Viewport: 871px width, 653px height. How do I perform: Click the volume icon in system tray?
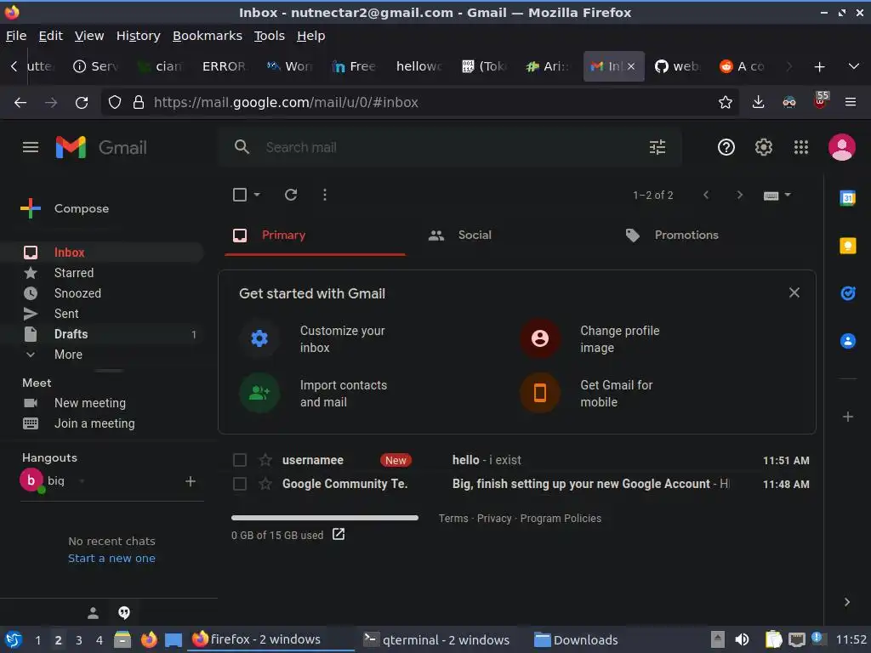(x=742, y=639)
